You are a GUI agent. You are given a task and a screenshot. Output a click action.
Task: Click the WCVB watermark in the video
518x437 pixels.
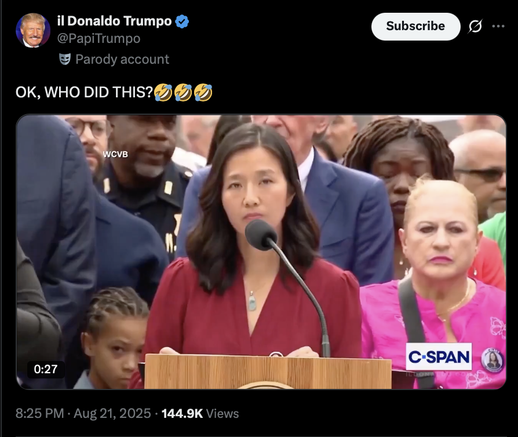pos(115,154)
